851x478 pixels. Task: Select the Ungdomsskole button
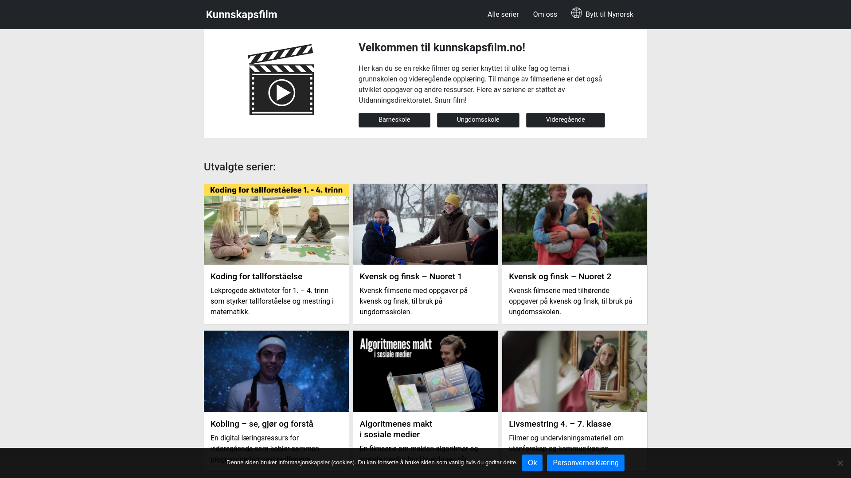pyautogui.click(x=478, y=120)
